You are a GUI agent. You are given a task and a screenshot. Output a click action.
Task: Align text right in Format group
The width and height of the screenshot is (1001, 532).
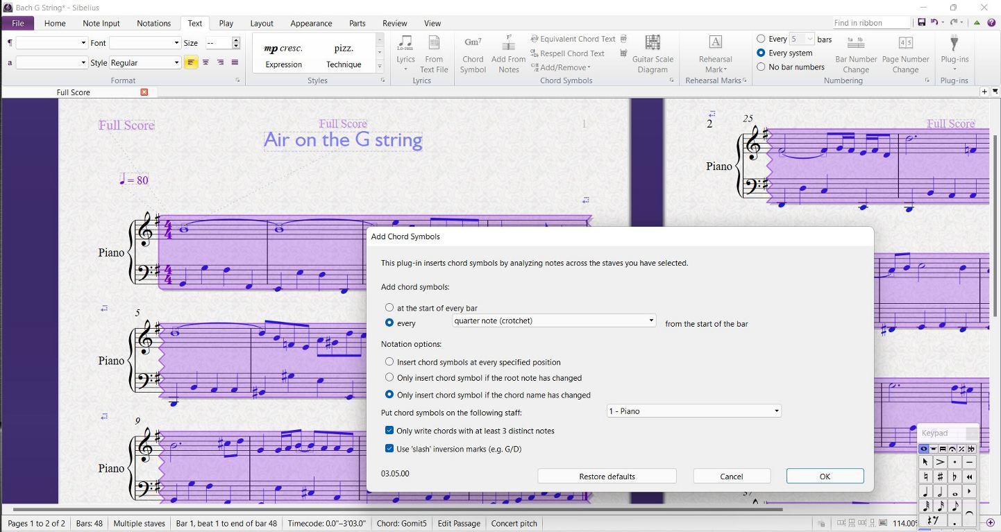pyautogui.click(x=220, y=62)
